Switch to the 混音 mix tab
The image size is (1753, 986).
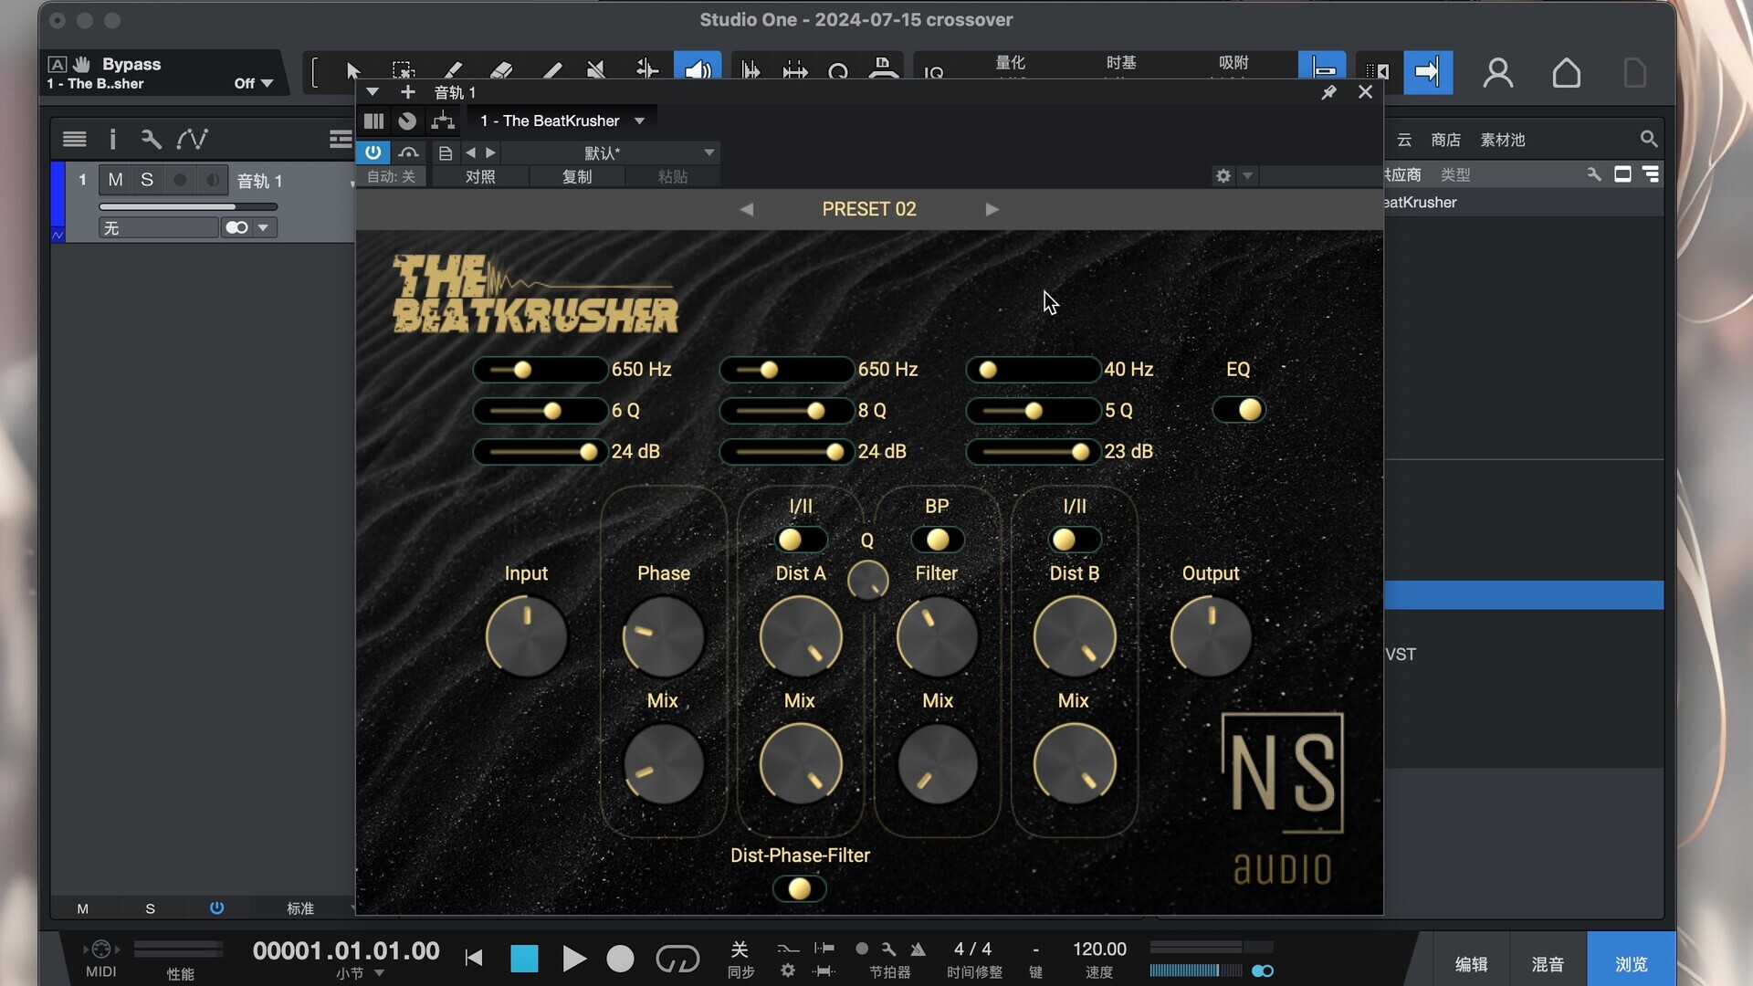pos(1548,964)
